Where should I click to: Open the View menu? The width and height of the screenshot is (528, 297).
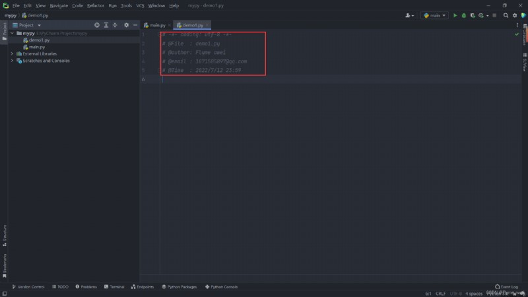coord(40,6)
